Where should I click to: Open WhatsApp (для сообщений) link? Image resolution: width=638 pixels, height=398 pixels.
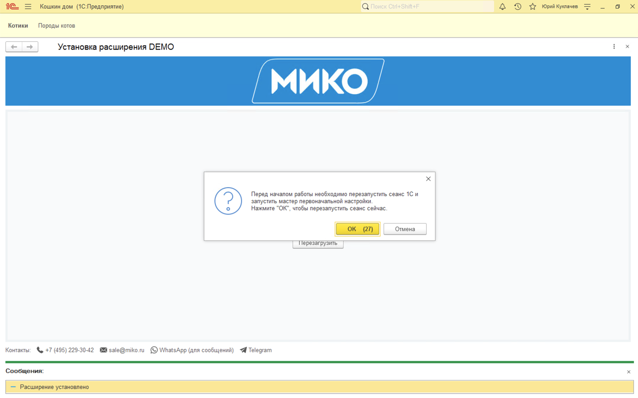tap(196, 350)
